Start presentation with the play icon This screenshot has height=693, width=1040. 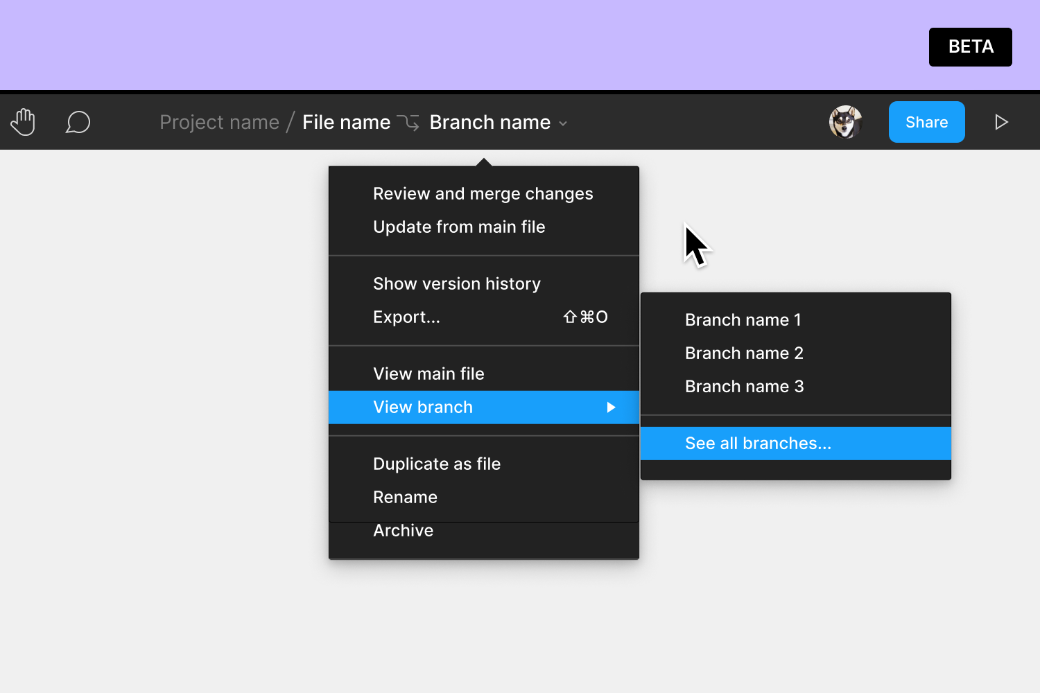pyautogui.click(x=1001, y=122)
